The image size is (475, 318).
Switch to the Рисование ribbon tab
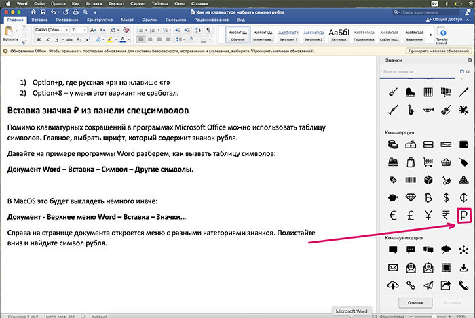pyautogui.click(x=67, y=20)
